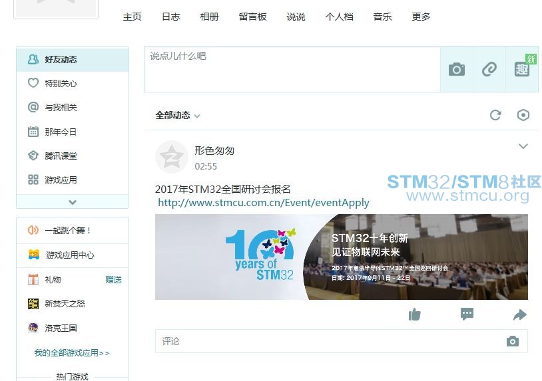The width and height of the screenshot is (542, 381).
Task: Expand the left sidebar menu with down chevron
Action: point(73,202)
